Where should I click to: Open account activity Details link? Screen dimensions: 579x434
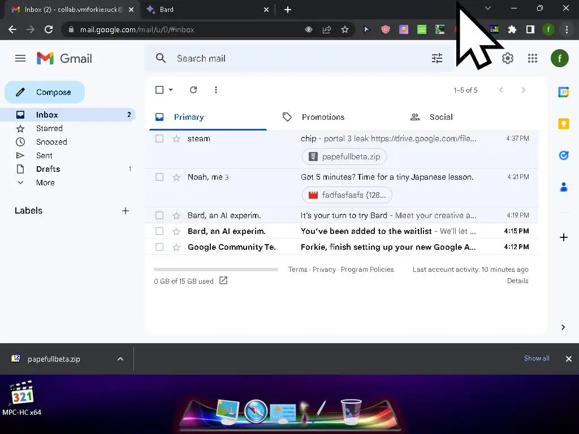tap(517, 281)
